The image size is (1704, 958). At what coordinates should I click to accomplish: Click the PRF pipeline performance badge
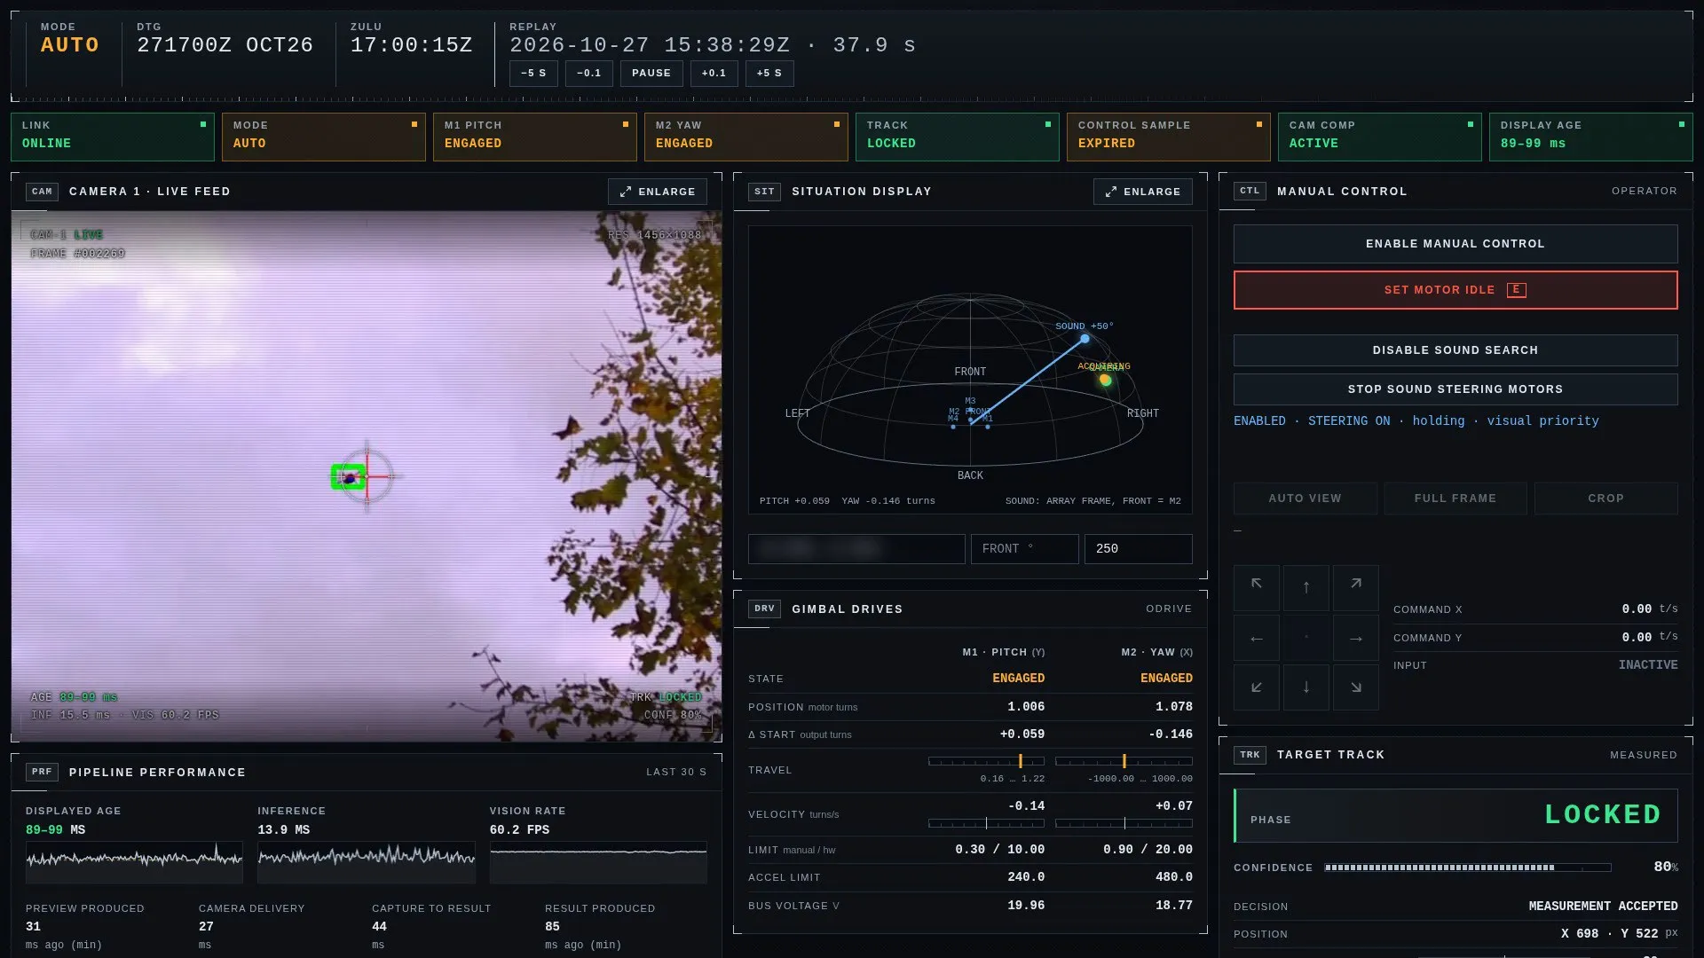click(42, 772)
